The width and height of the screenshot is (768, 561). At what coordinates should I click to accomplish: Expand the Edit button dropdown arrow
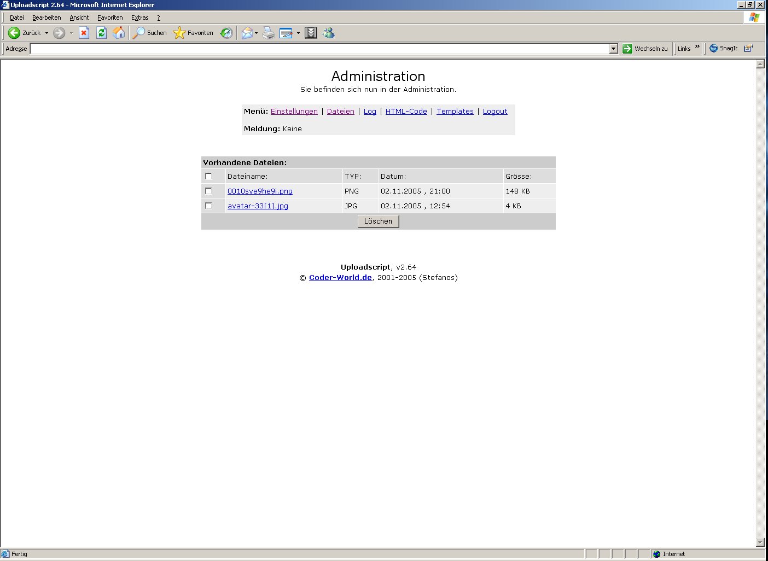[298, 33]
